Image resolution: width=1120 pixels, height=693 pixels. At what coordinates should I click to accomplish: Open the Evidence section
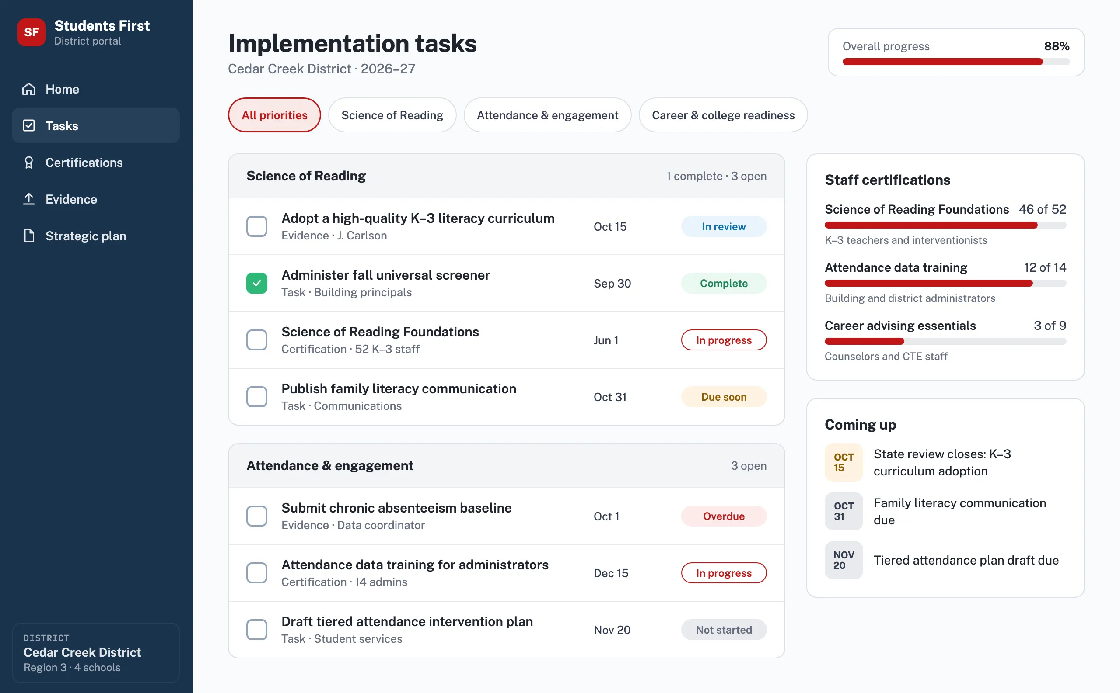(x=96, y=199)
